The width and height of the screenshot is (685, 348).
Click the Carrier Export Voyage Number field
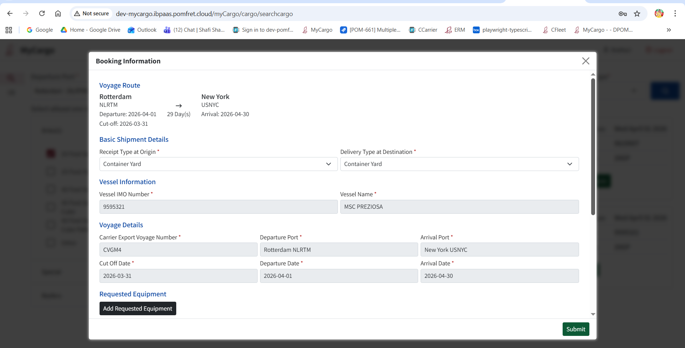coord(178,250)
